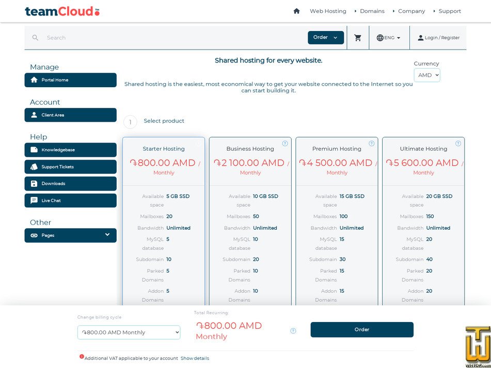Click the Live Chat bubble icon
Screen dimensions: 491x368
click(x=34, y=201)
